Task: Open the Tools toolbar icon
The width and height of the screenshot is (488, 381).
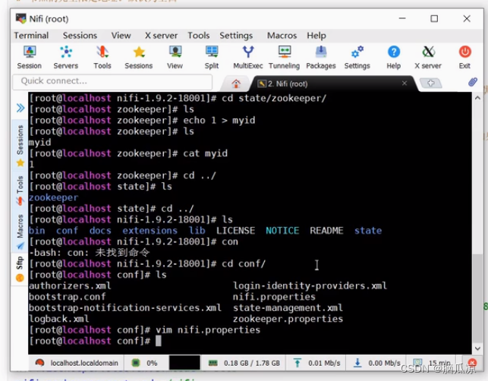Action: click(102, 58)
